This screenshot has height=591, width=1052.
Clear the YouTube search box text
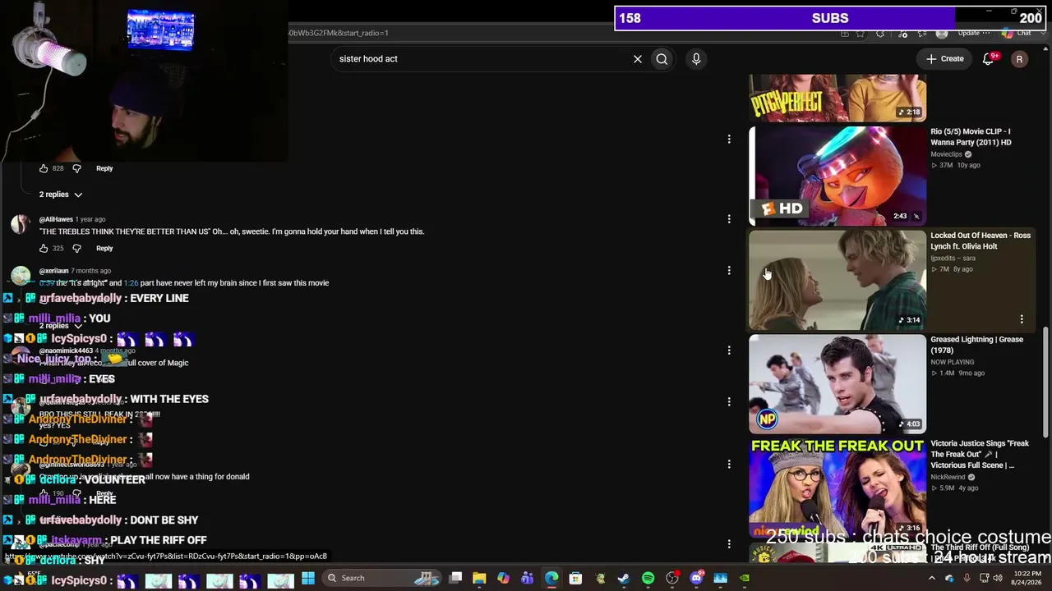pyautogui.click(x=637, y=59)
